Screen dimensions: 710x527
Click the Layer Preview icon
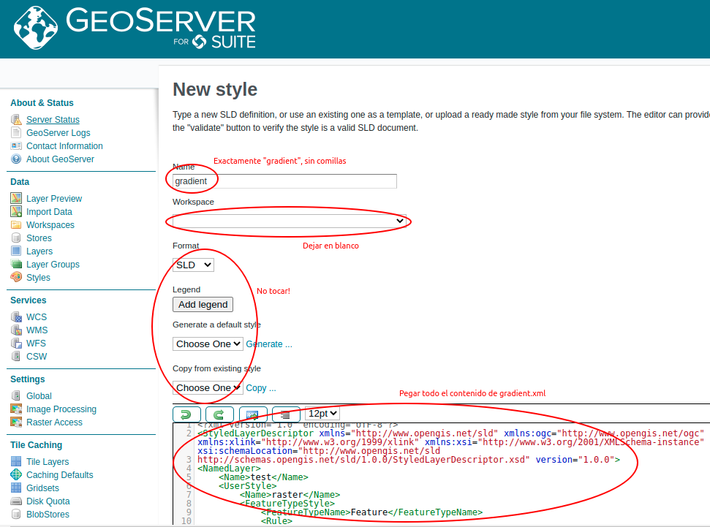16,198
